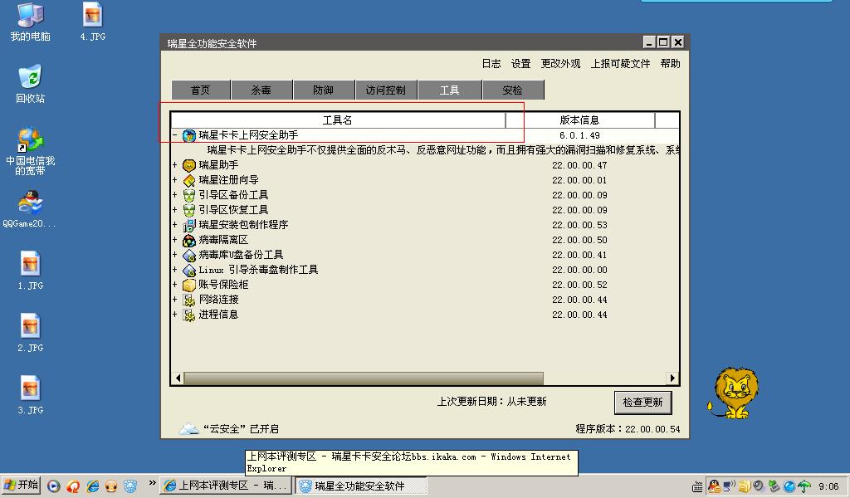Screen dimensions: 850x498
Task: Open the 日志 menu link
Action: [491, 64]
